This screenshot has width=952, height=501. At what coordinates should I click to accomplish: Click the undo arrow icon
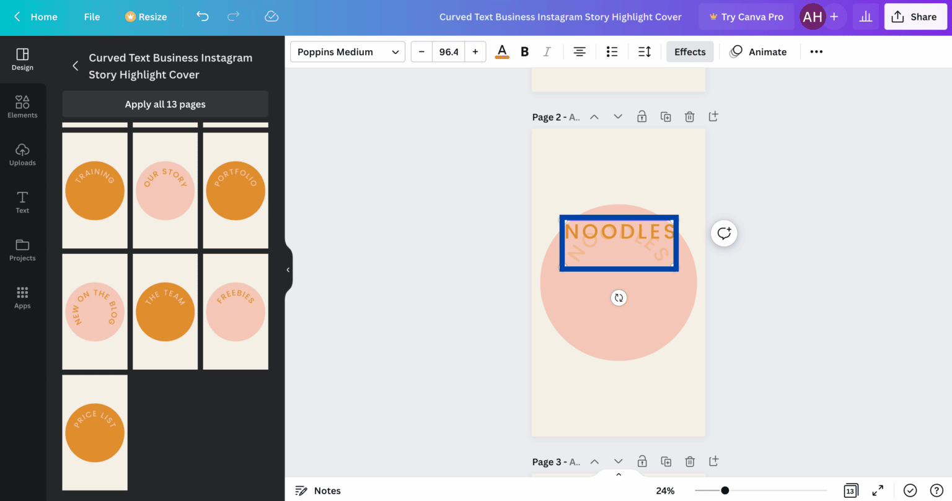click(203, 17)
